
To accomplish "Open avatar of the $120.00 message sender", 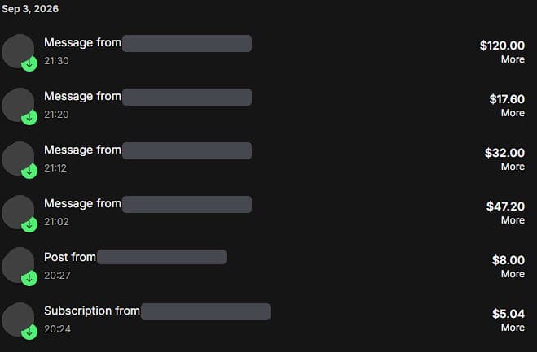I will 18,51.
